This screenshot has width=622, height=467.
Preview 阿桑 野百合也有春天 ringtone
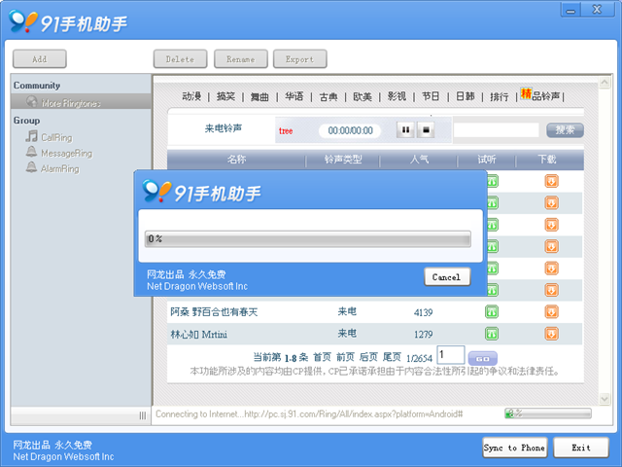(x=492, y=311)
